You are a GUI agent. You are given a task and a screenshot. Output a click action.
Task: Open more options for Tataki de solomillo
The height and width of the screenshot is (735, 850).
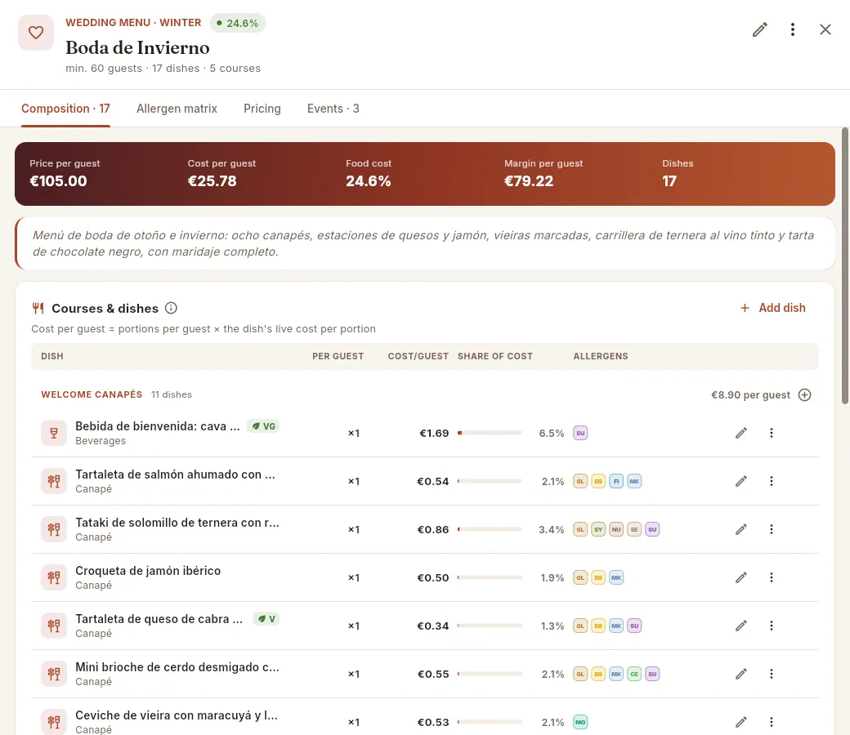coord(772,529)
